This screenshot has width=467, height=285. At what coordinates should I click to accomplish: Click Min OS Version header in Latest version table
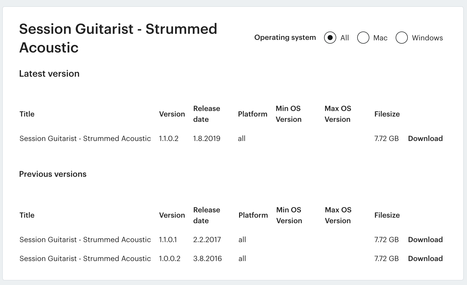coord(289,114)
